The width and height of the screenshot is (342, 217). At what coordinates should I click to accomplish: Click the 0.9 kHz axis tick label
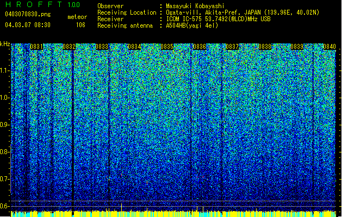[x=5, y=125]
